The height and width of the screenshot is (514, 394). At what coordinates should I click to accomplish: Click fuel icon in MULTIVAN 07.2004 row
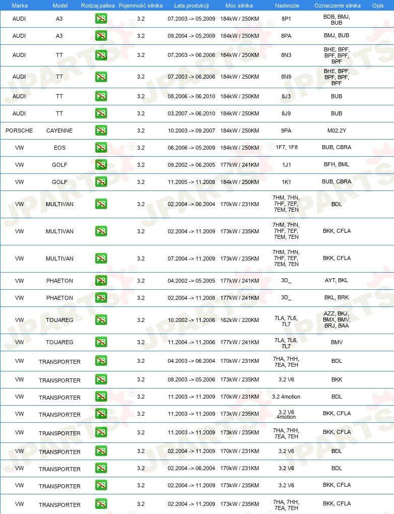point(101,259)
